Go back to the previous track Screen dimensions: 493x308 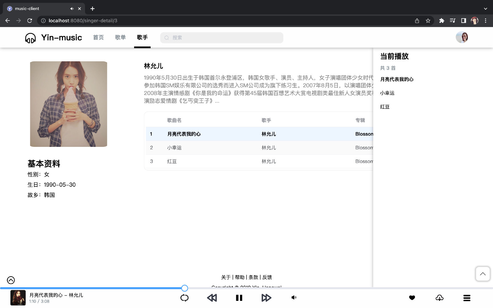point(212,298)
